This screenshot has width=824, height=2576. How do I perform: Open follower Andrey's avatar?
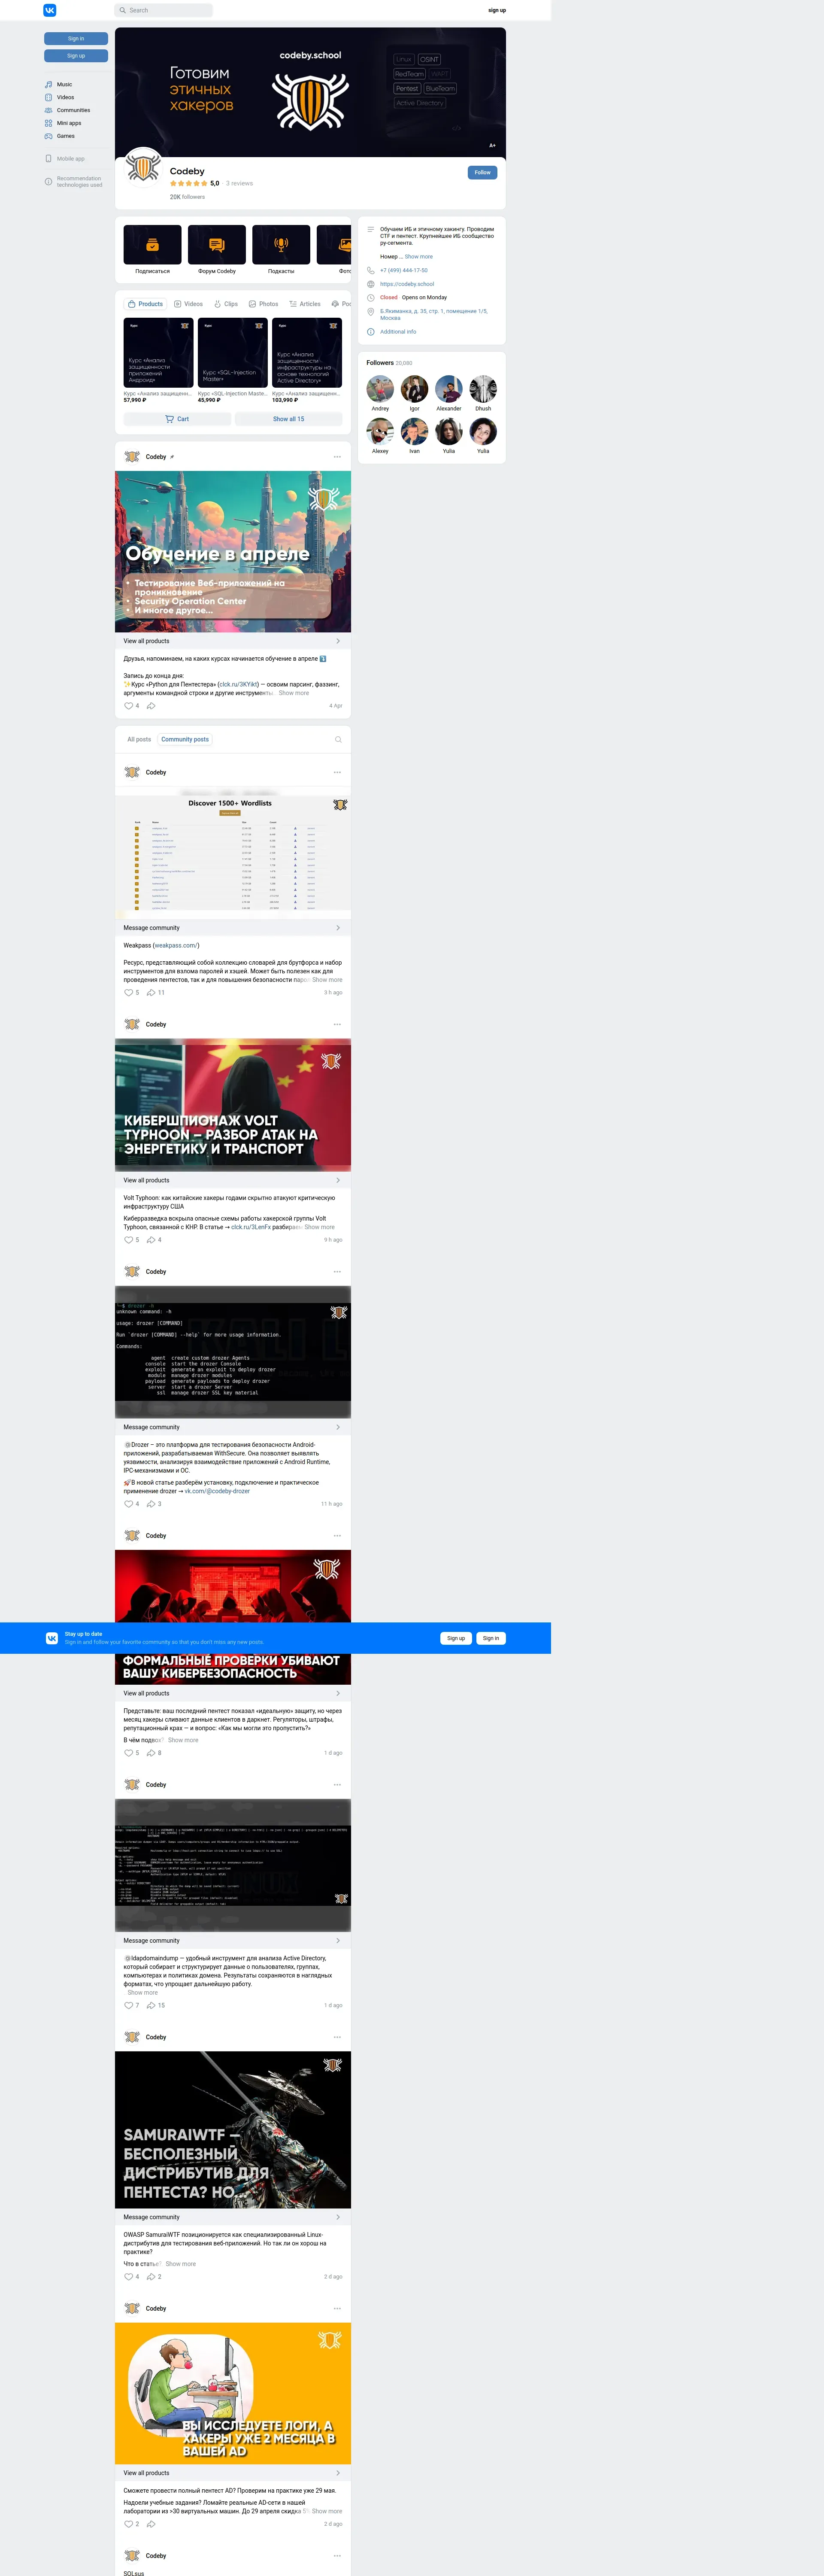(x=380, y=389)
